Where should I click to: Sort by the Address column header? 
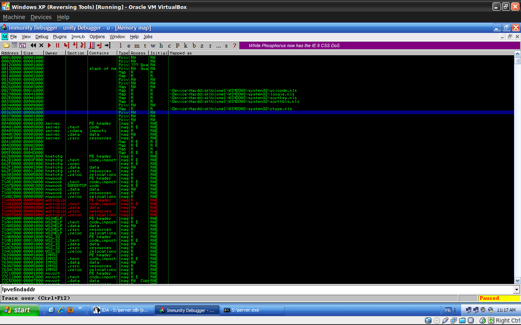(11, 53)
